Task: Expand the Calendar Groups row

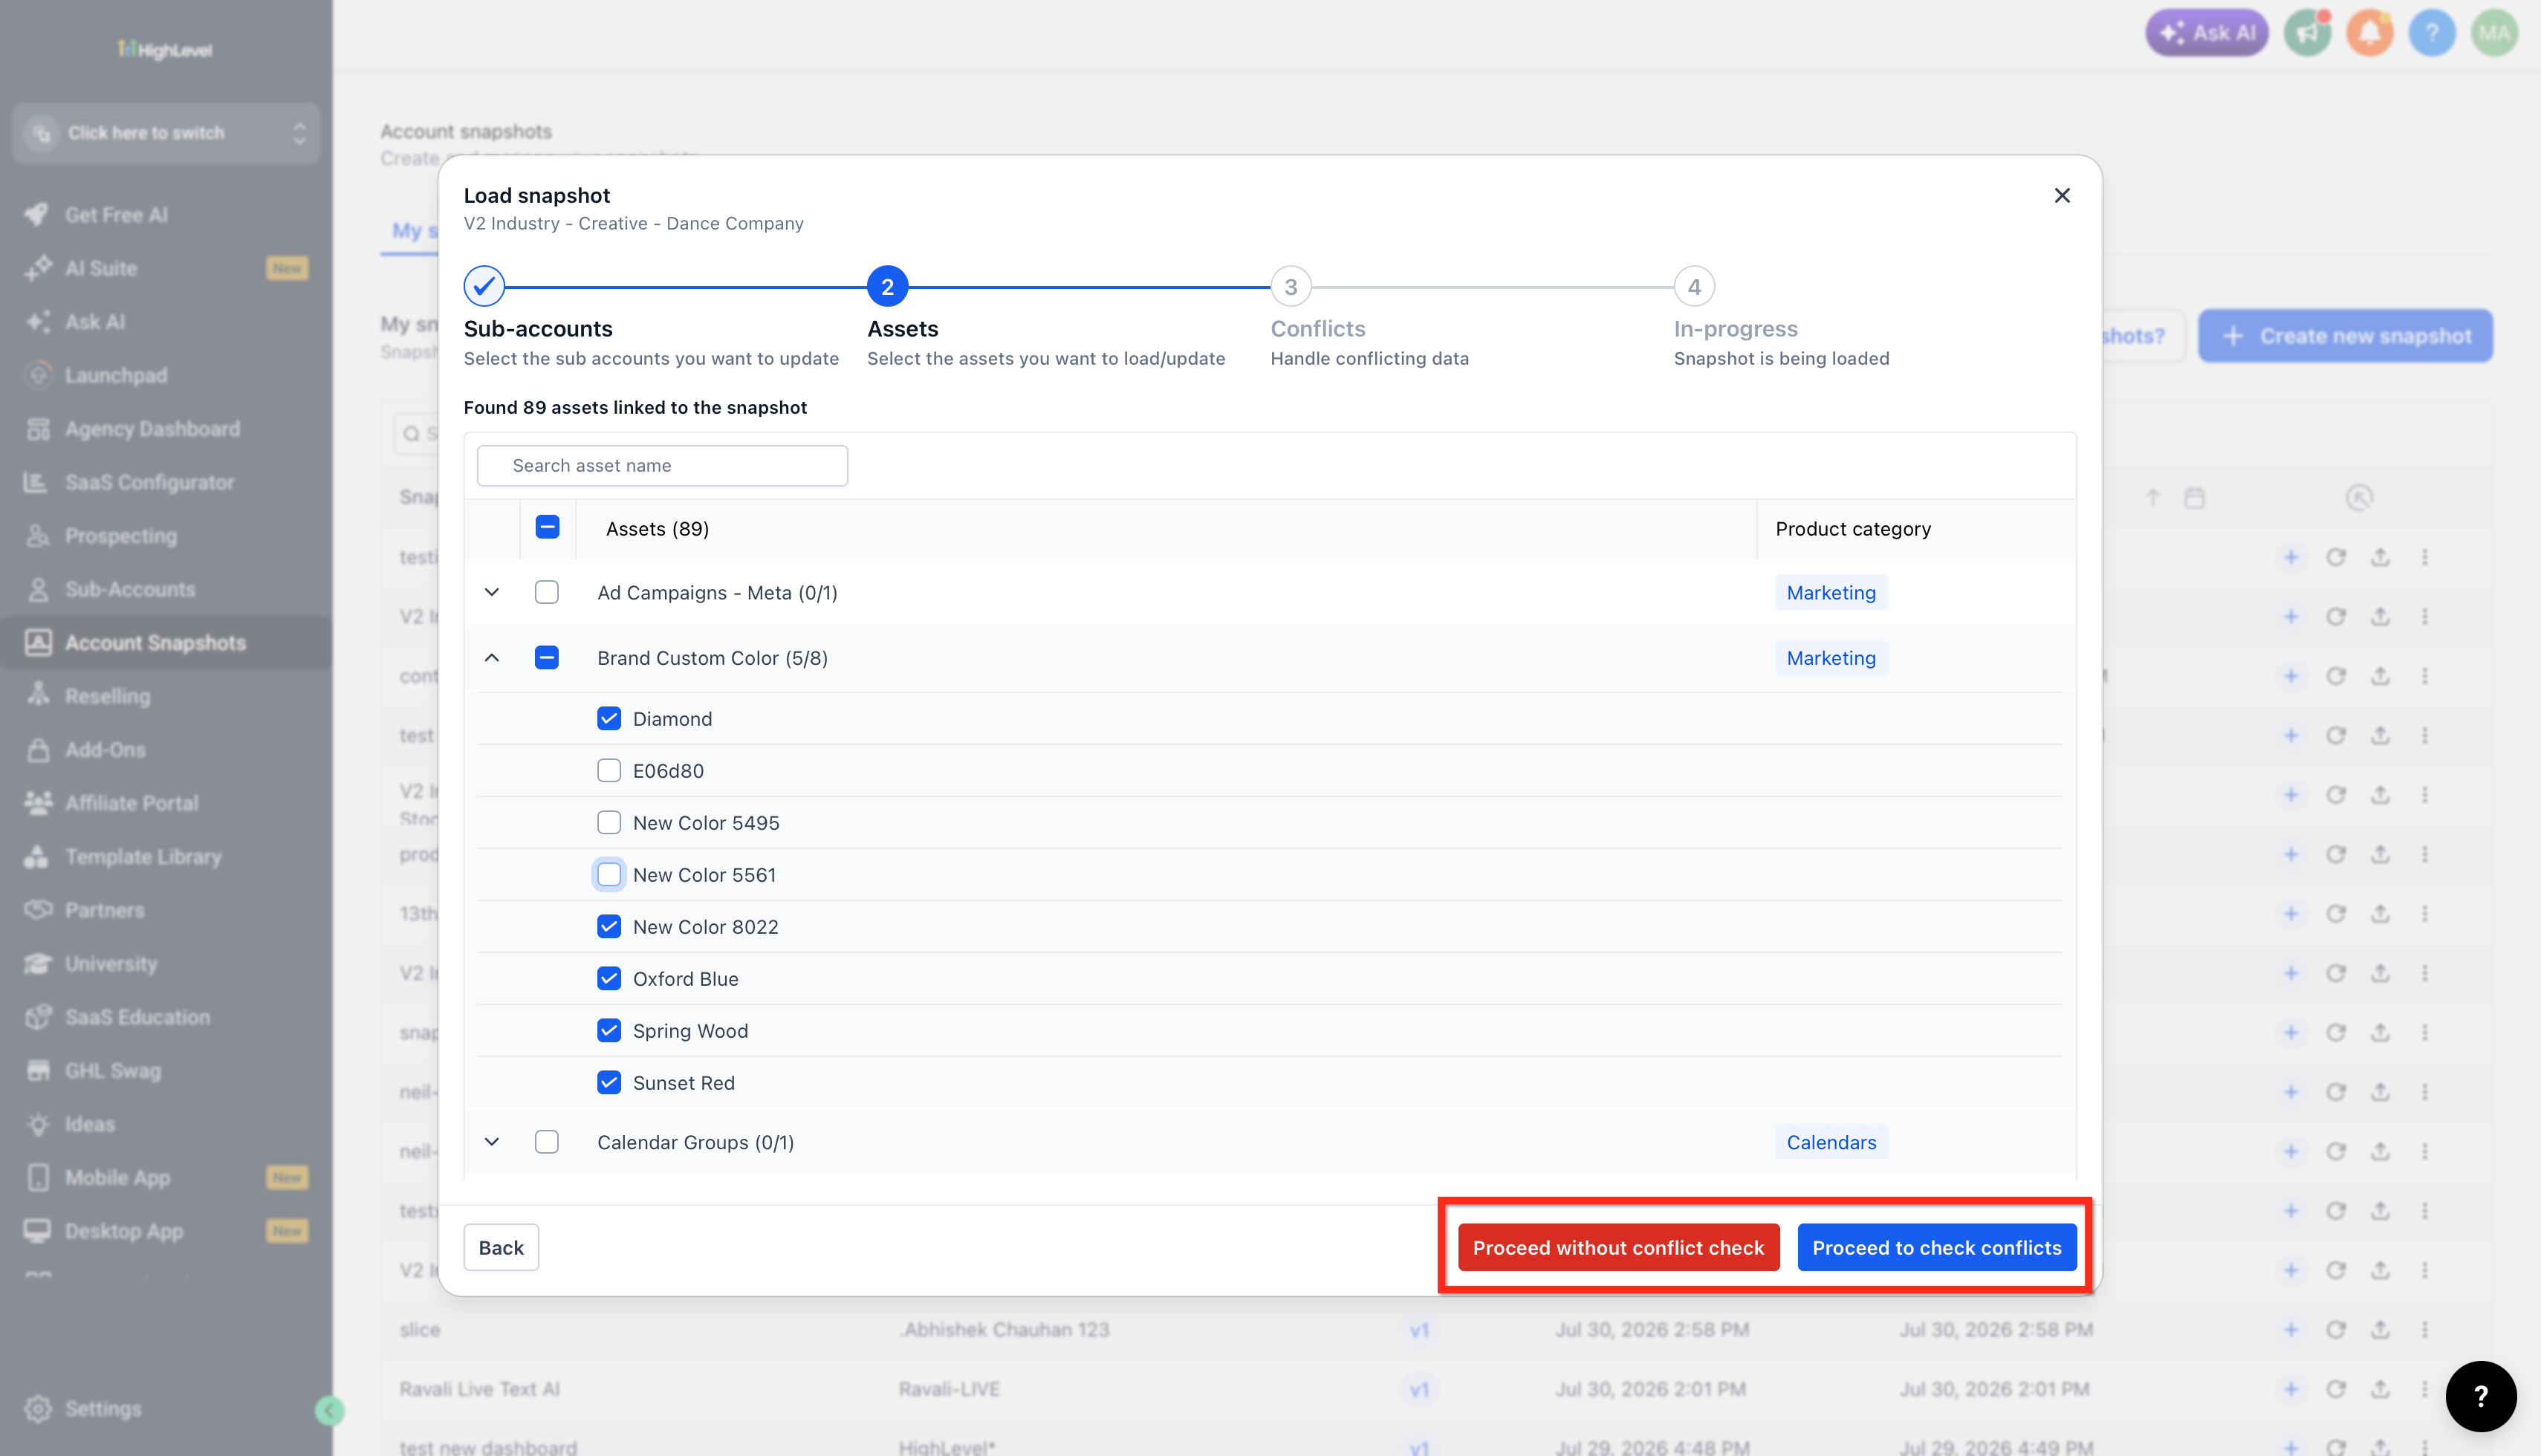Action: point(492,1141)
